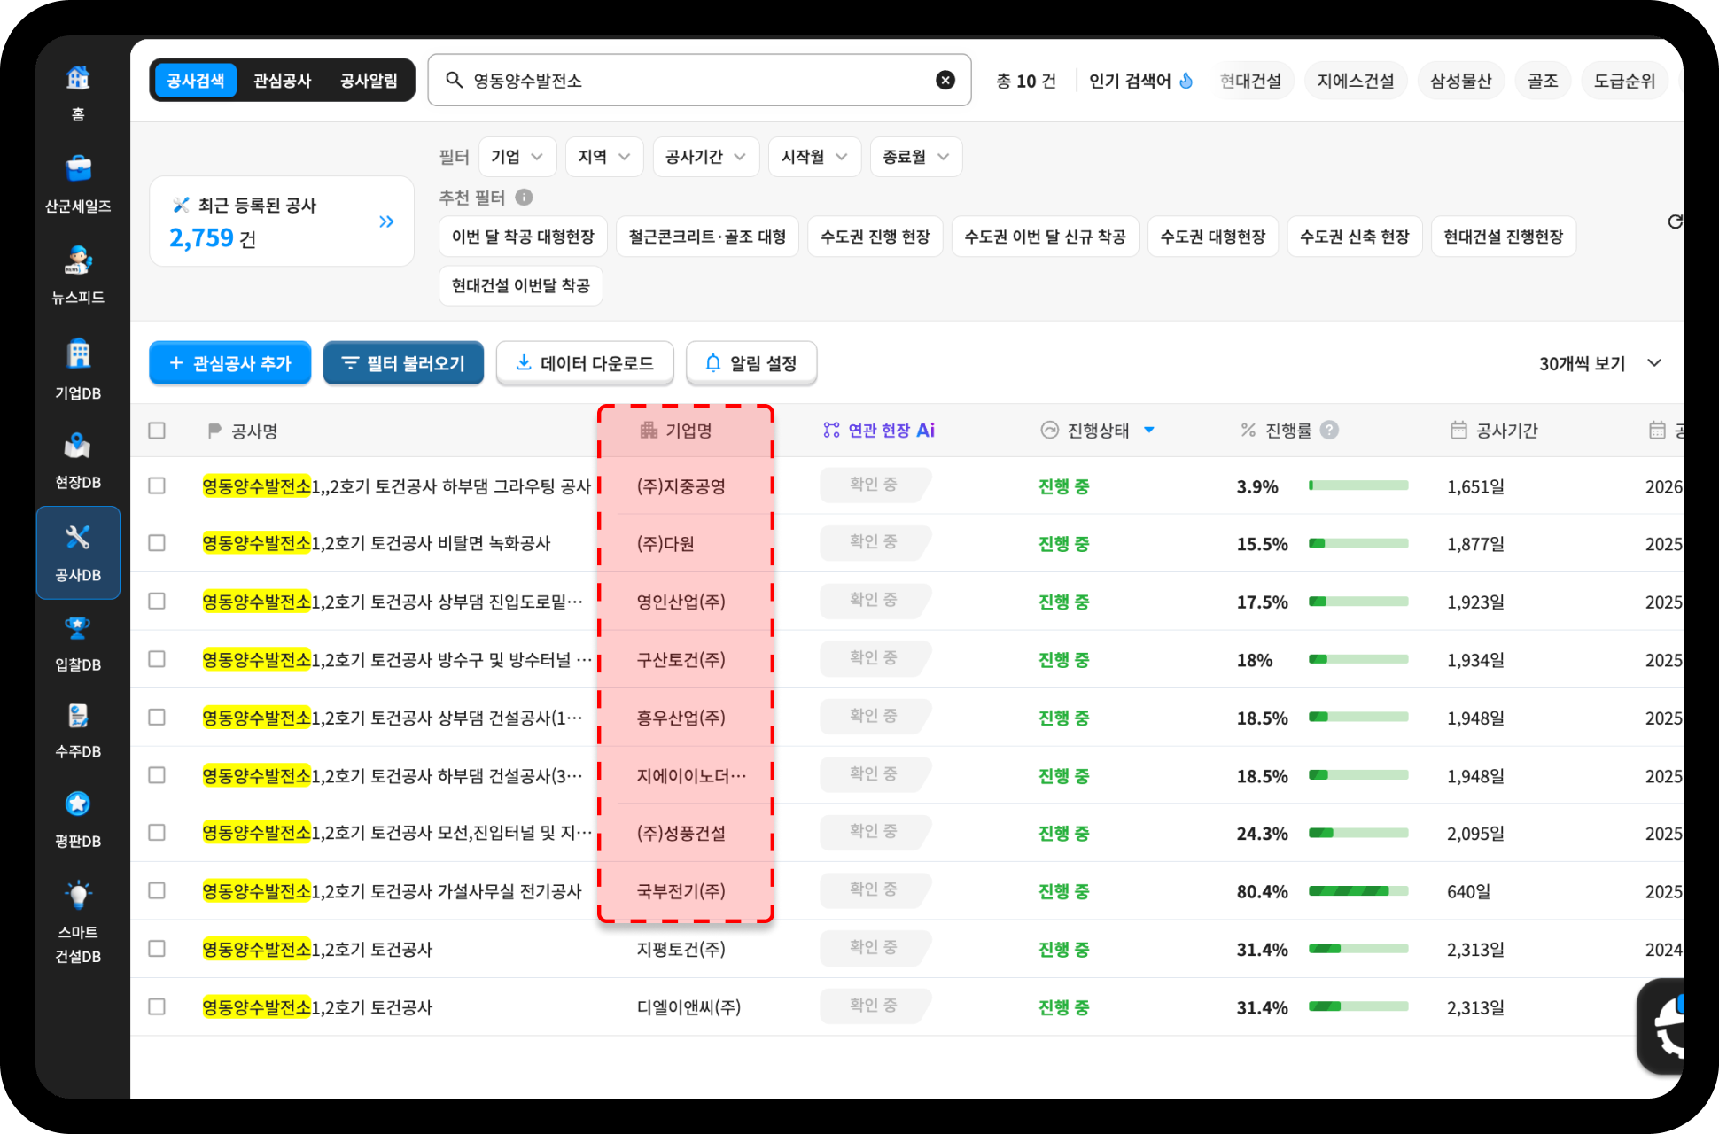Click the calendar icon beside 공사기간 header

click(x=1458, y=431)
